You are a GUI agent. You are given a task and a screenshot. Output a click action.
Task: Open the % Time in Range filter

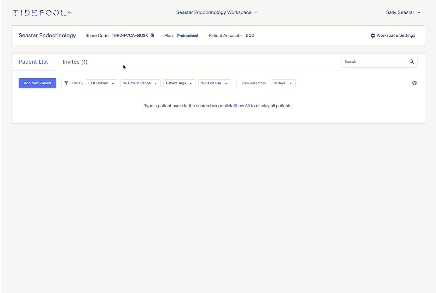140,83
